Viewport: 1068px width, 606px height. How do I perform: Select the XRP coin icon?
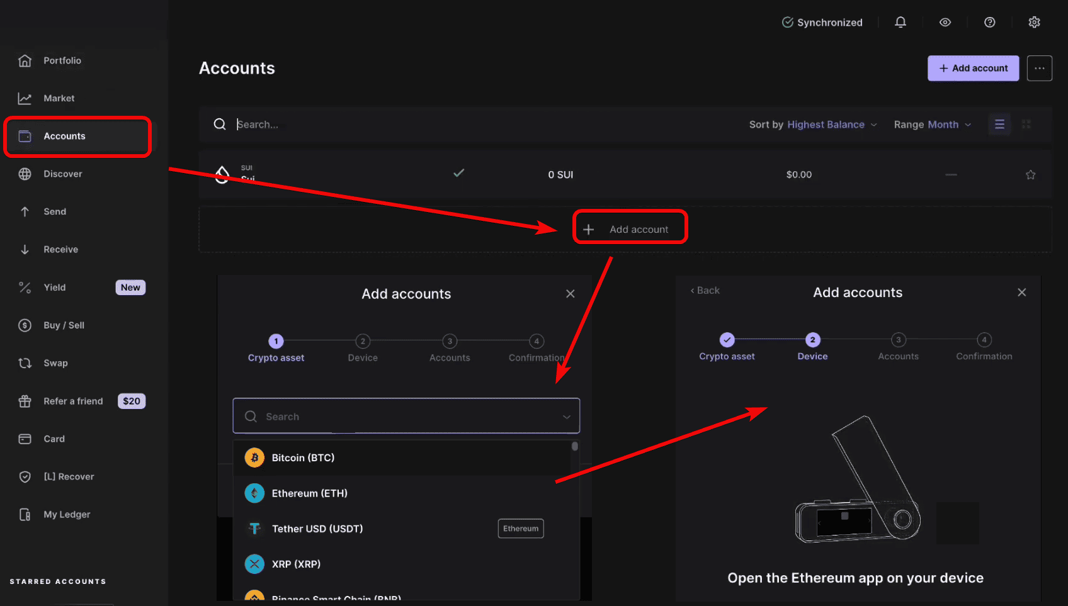tap(254, 564)
